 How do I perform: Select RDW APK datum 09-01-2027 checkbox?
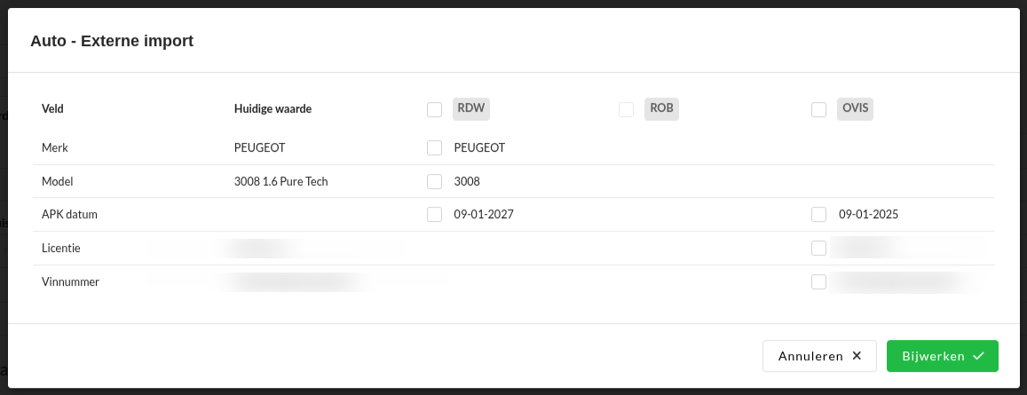point(434,215)
